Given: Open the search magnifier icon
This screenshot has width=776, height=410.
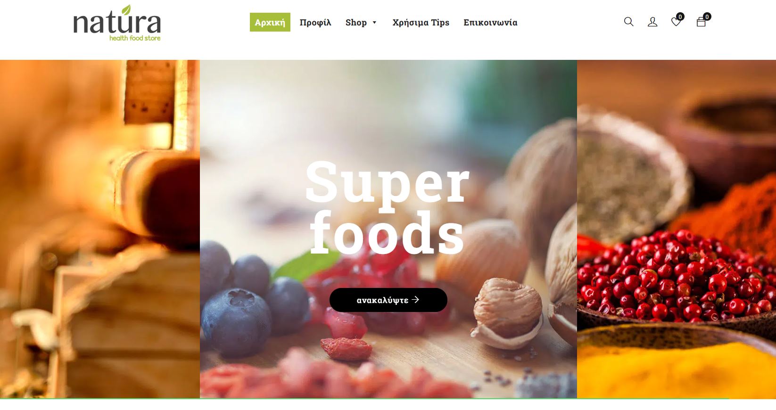Looking at the screenshot, I should (x=628, y=22).
